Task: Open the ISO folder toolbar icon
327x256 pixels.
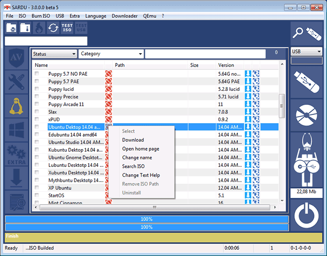Action: click(12, 28)
